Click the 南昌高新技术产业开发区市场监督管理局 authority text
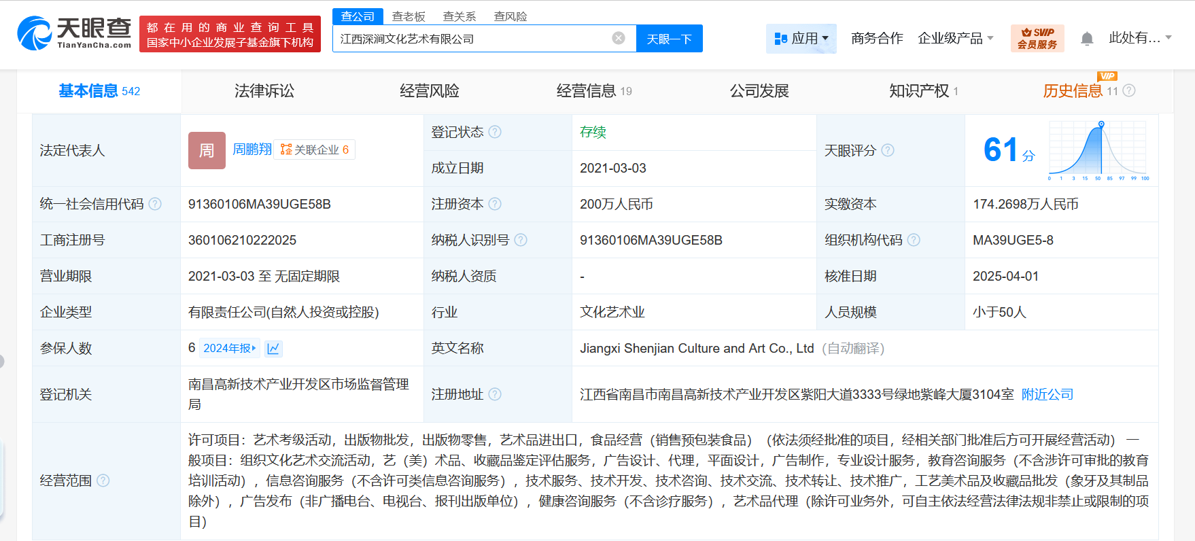Screen dimensions: 1195x541 (298, 394)
